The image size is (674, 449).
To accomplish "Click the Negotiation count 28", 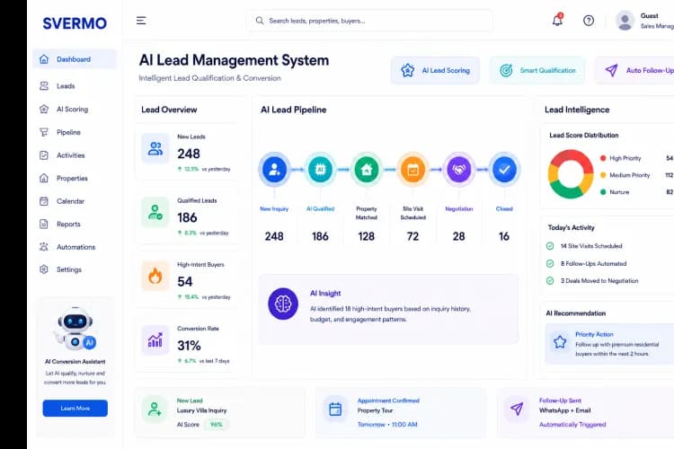I will 458,236.
